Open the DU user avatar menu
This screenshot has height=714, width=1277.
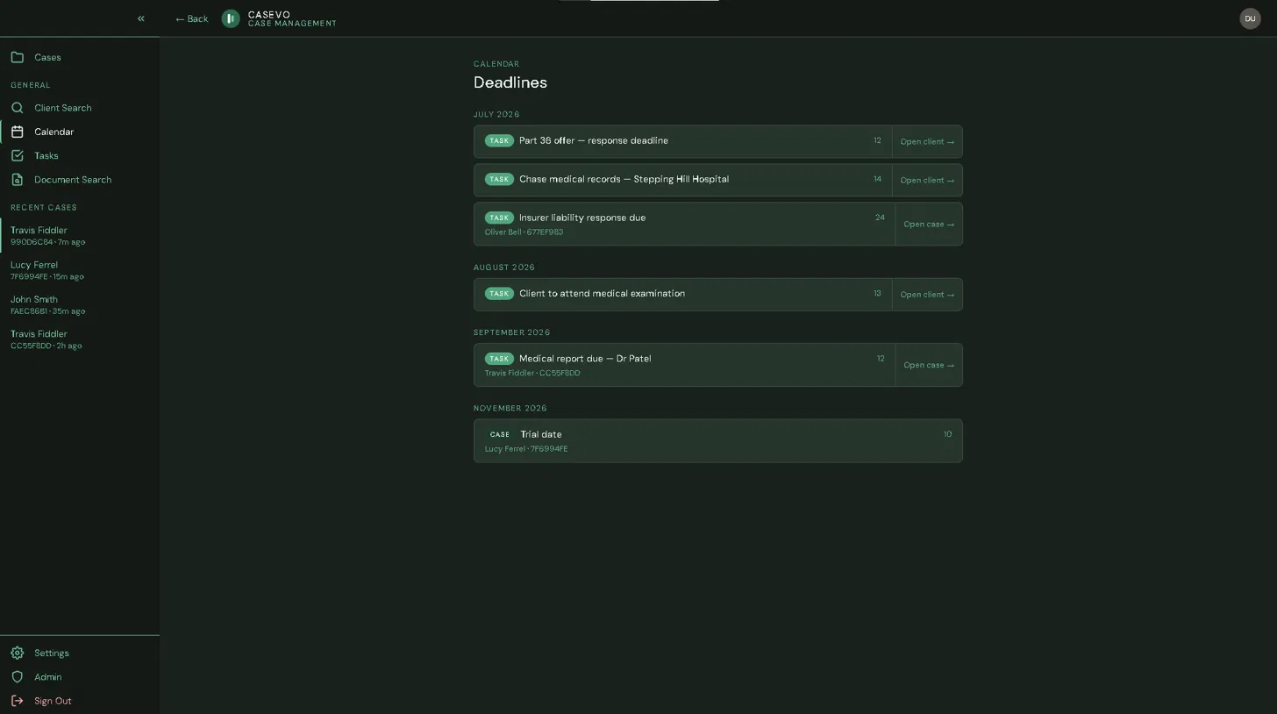point(1250,18)
